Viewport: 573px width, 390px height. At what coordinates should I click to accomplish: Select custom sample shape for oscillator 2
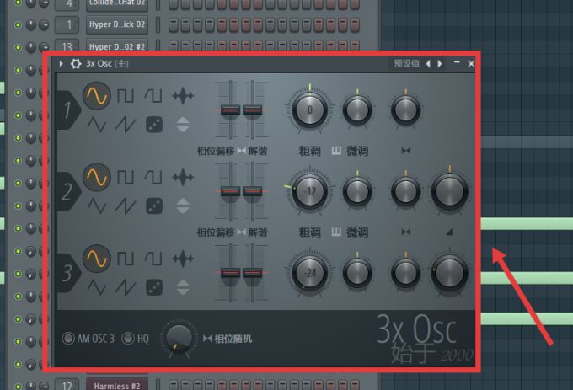pos(183,178)
